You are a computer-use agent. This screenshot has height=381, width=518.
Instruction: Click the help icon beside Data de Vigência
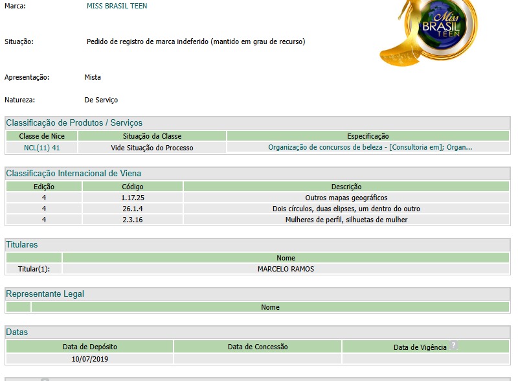[454, 345]
